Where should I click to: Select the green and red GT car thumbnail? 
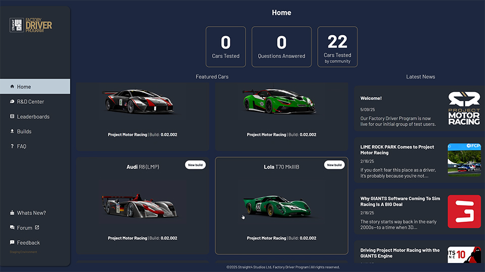(279, 101)
